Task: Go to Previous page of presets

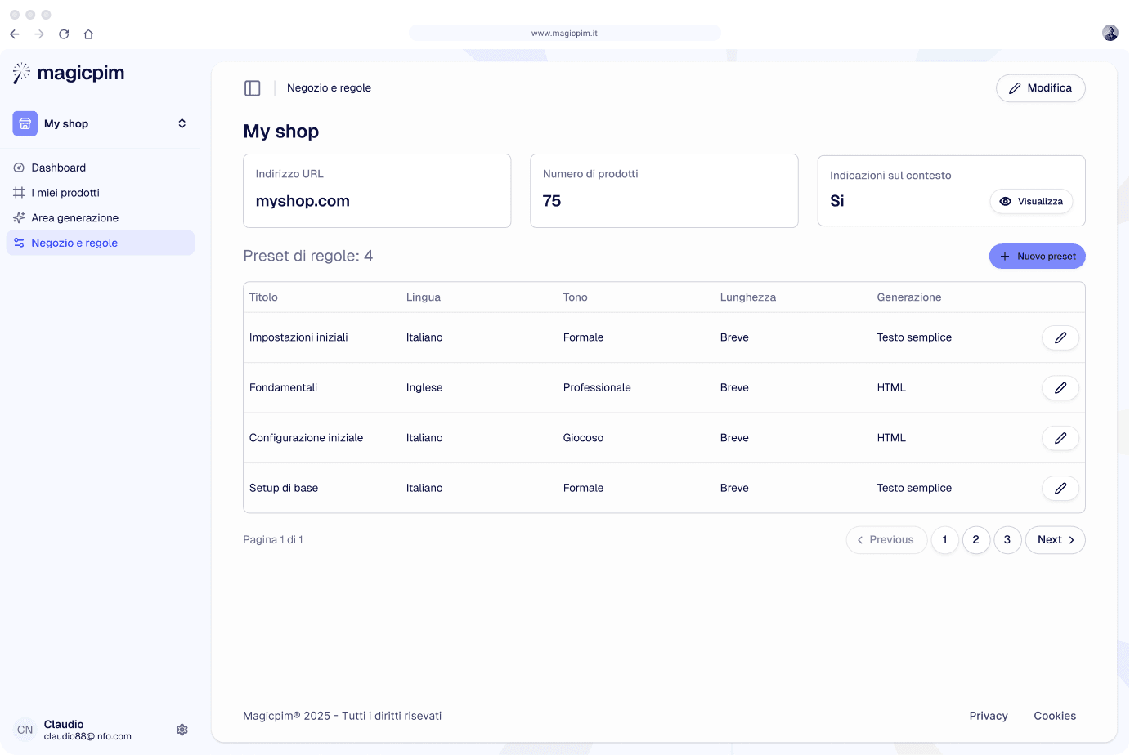Action: click(x=886, y=540)
